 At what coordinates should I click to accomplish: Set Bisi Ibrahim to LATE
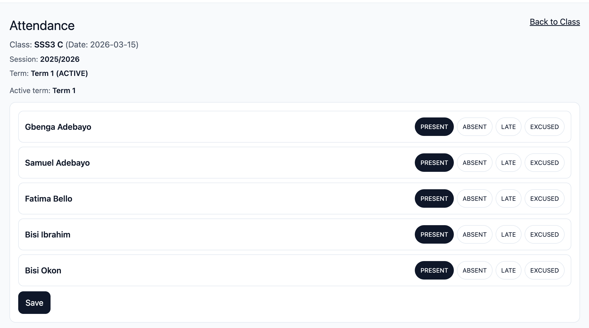pos(508,234)
